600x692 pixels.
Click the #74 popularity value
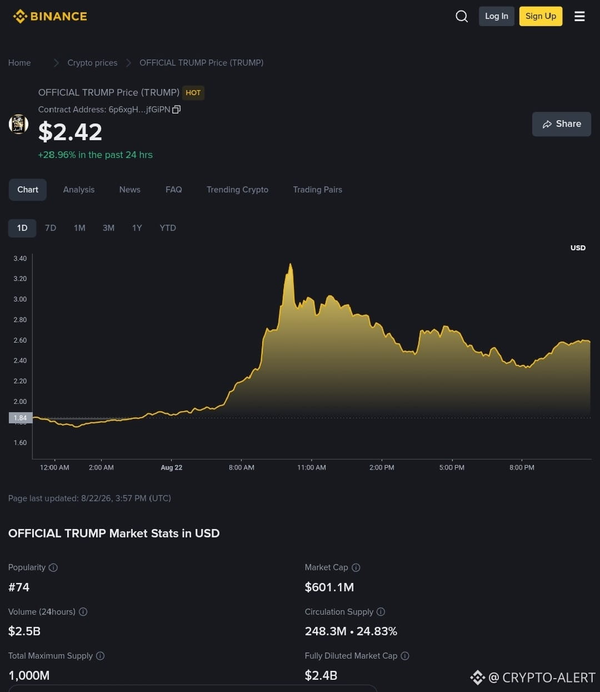(x=19, y=587)
